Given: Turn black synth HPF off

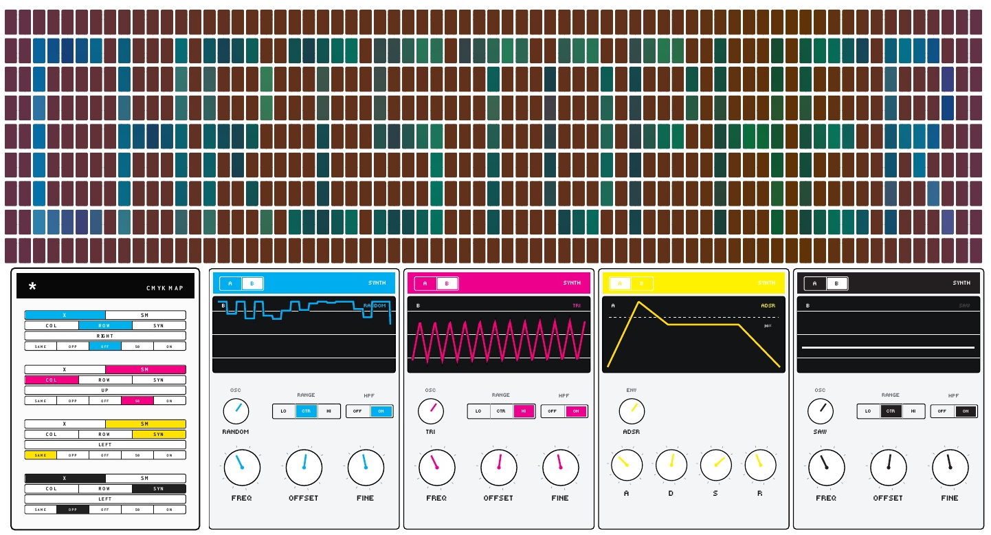Looking at the screenshot, I should coord(942,411).
